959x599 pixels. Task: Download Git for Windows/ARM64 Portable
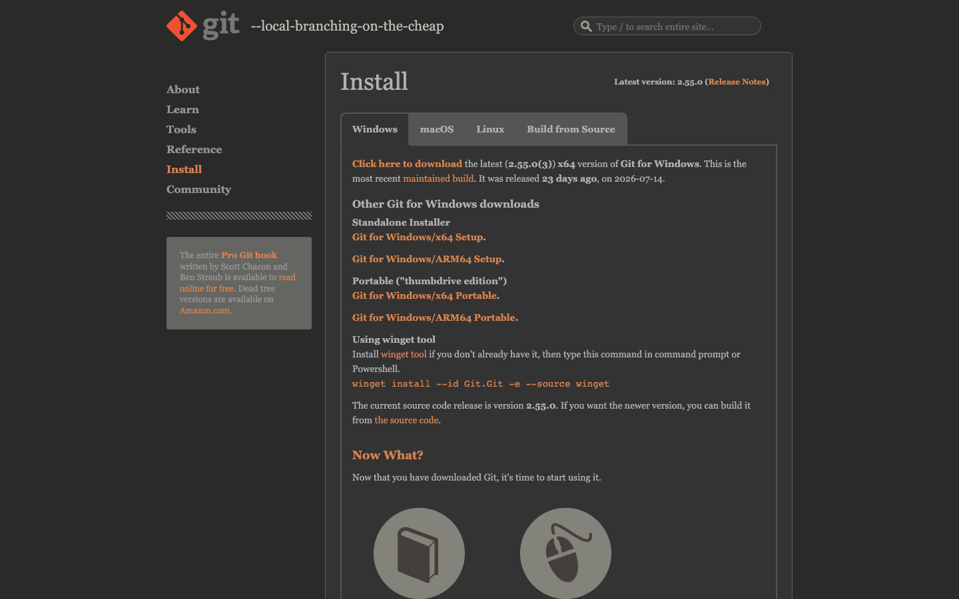tap(435, 317)
